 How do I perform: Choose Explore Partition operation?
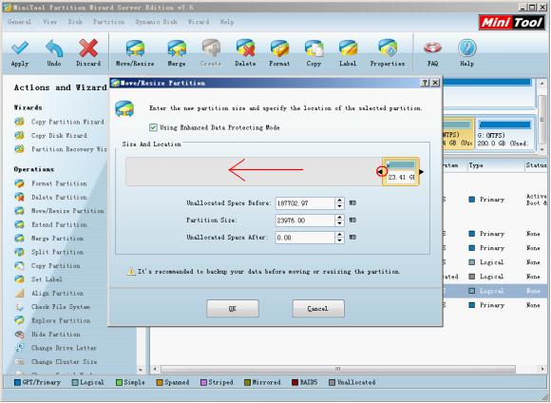tap(52, 320)
